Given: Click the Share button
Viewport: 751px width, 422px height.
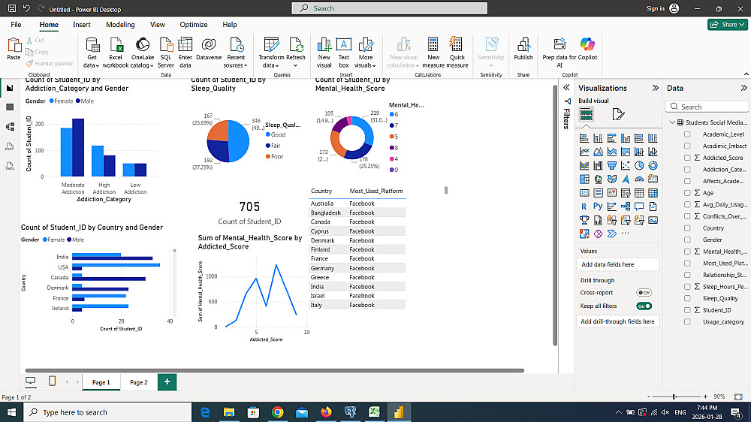Looking at the screenshot, I should (x=727, y=25).
